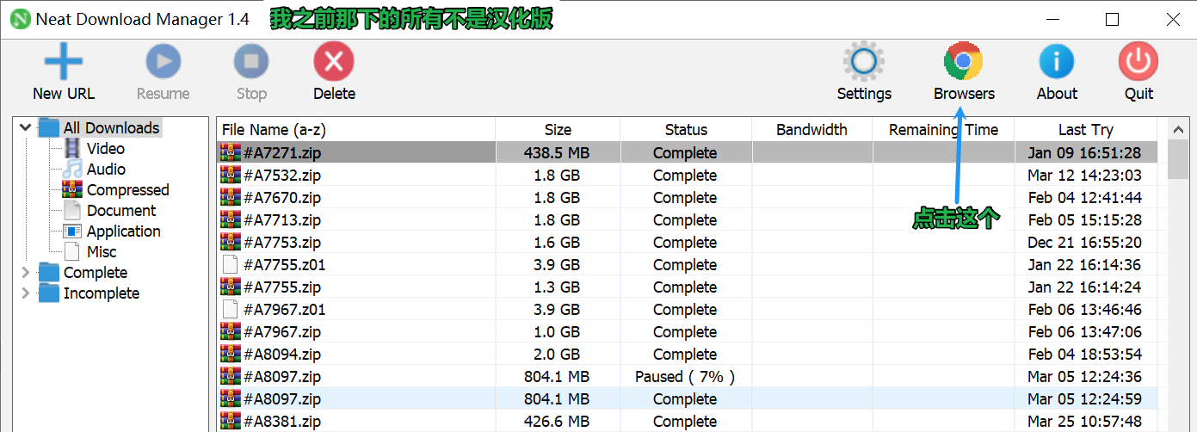Click the 1.6 GB size cell
Screen dimensions: 1197x432
pyautogui.click(x=557, y=243)
